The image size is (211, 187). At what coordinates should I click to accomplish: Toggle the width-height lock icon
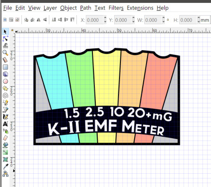(x=168, y=20)
